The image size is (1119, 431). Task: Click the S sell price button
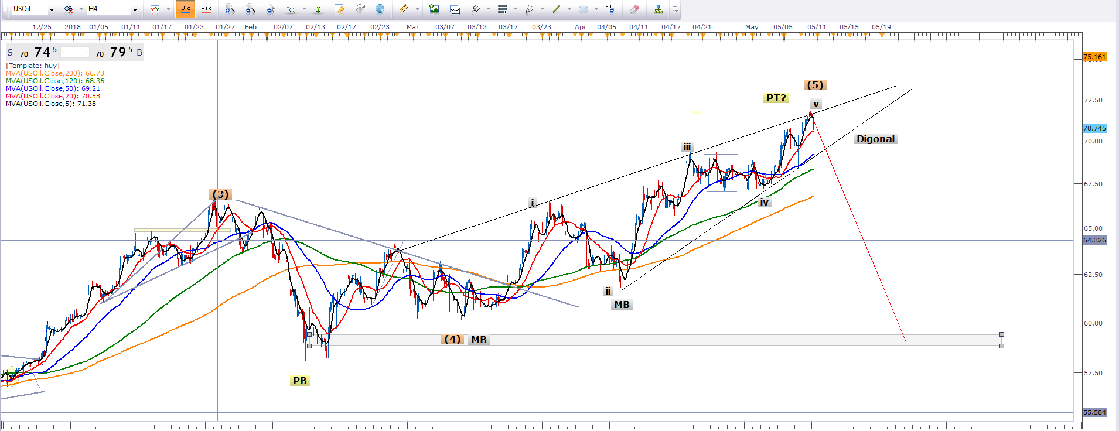coord(10,53)
